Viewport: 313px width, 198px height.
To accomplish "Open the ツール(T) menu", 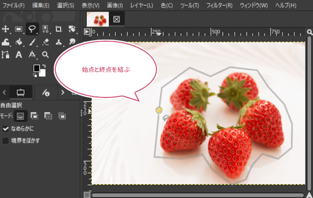I will (x=189, y=5).
